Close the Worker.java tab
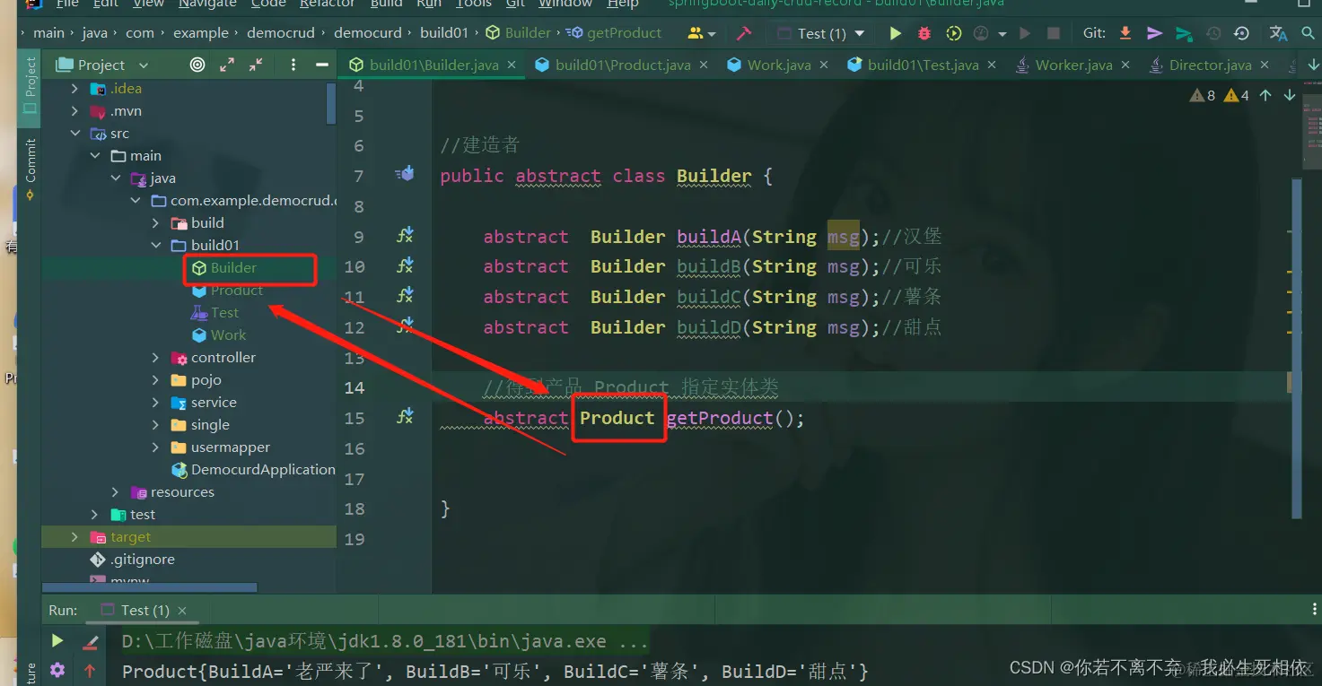Viewport: 1322px width, 686px height. pos(1125,65)
